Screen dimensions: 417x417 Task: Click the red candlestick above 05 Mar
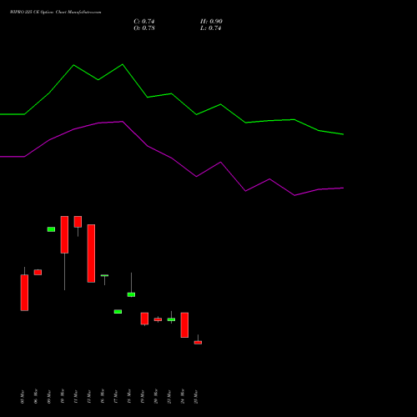24,293
